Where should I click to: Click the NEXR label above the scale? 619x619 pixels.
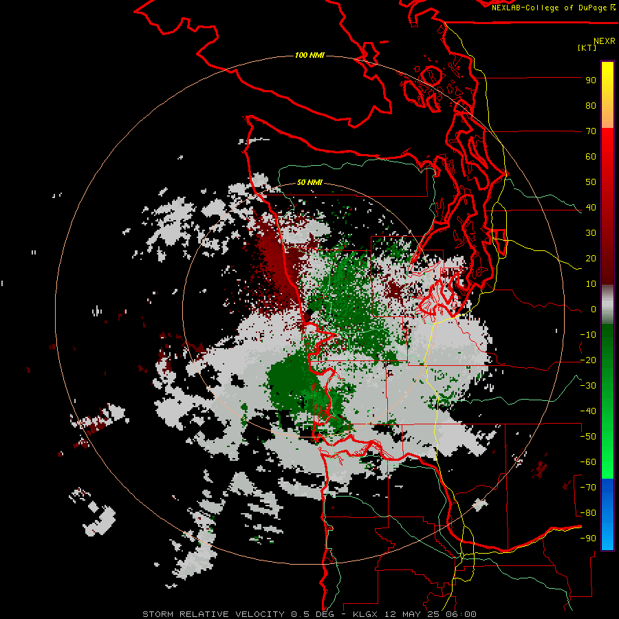click(x=604, y=41)
